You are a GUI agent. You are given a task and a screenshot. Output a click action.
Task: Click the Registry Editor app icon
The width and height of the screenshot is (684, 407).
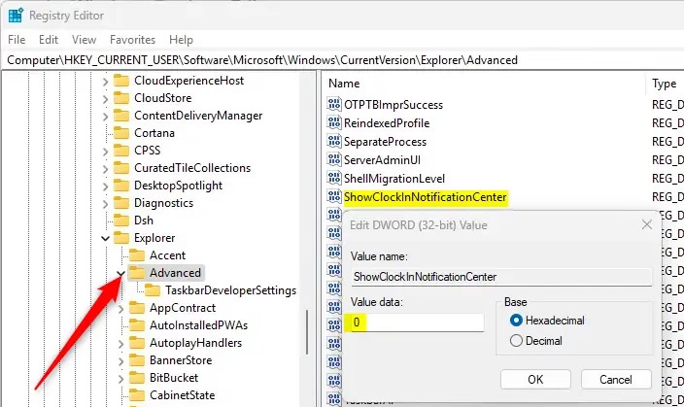coord(16,16)
